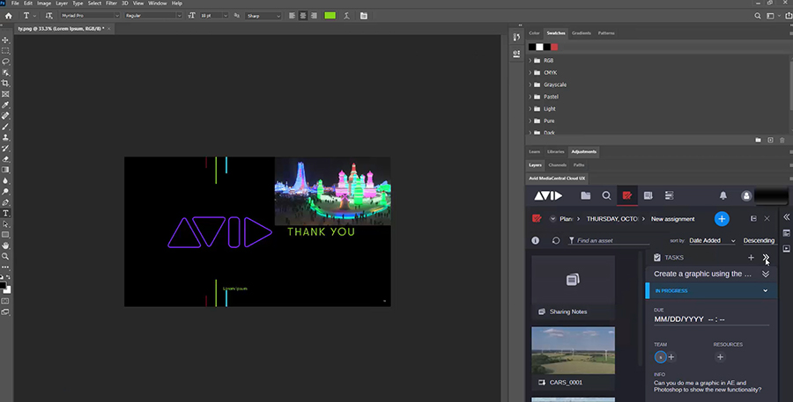Set right align text
The width and height of the screenshot is (793, 402).
(314, 16)
